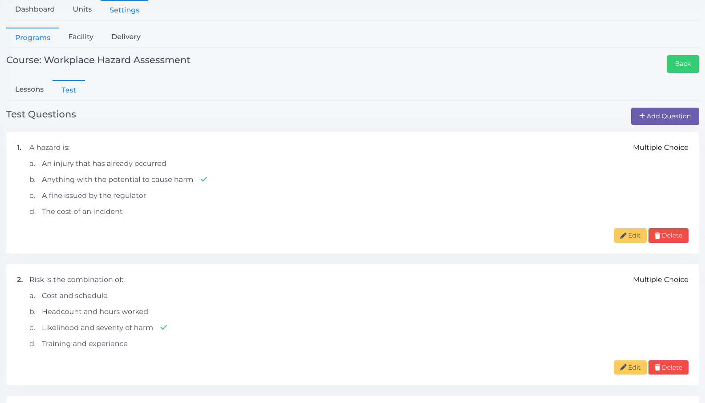The height and width of the screenshot is (403, 705).
Task: Select answer 'An injury that has already occurred'
Action: click(104, 164)
